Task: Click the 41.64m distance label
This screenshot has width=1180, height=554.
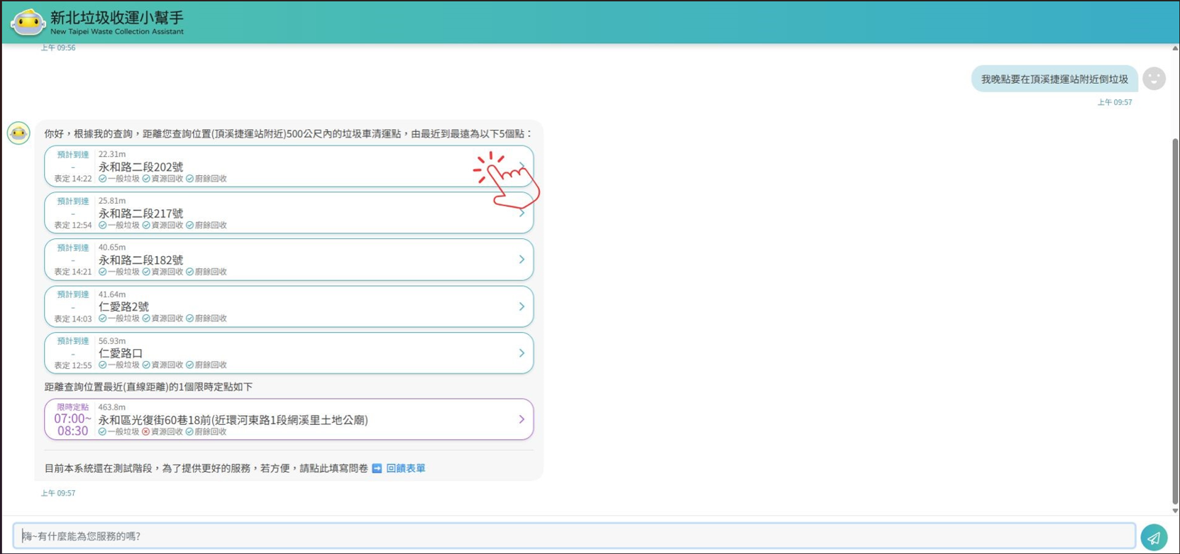Action: [112, 294]
